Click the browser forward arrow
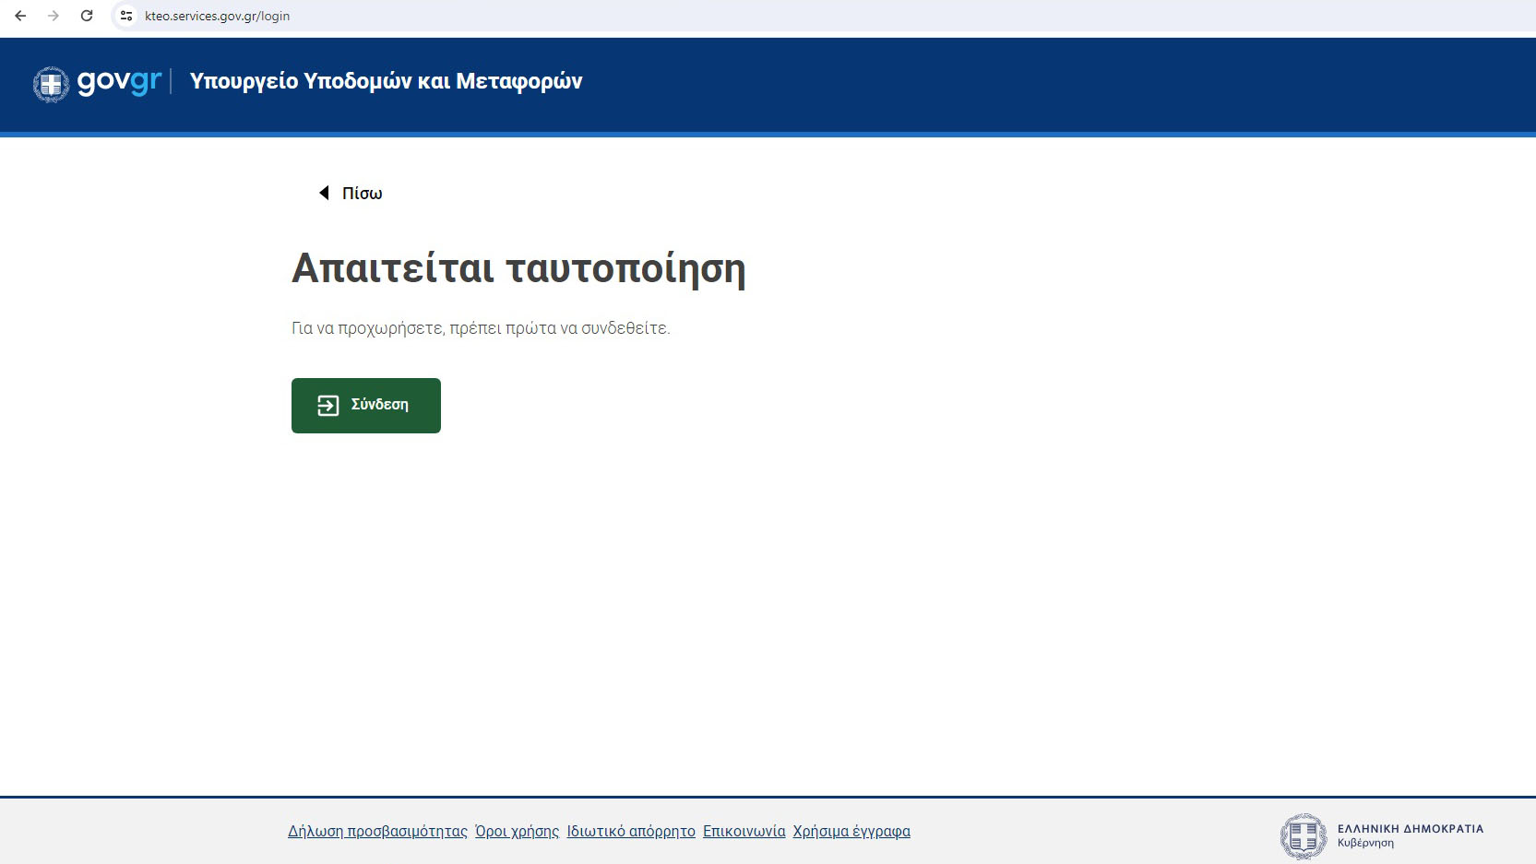 (x=54, y=16)
